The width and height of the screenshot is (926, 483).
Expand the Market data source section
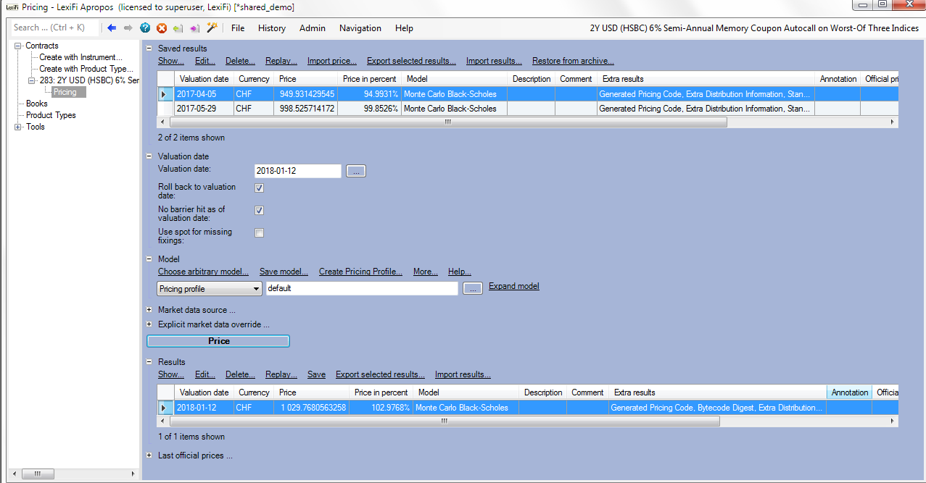pos(149,310)
